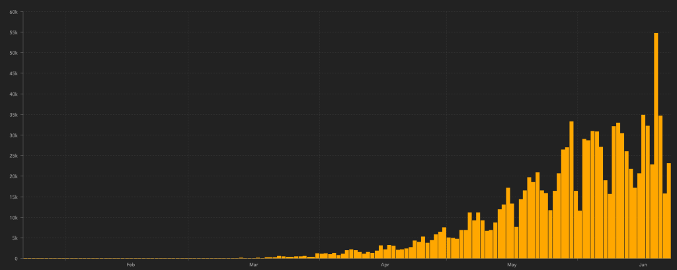The image size is (677, 270).
Task: Click the Jun label on the x-axis
Action: point(643,265)
